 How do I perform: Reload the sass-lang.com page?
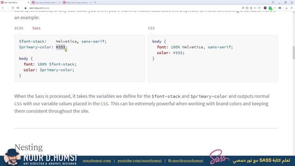[12, 8]
